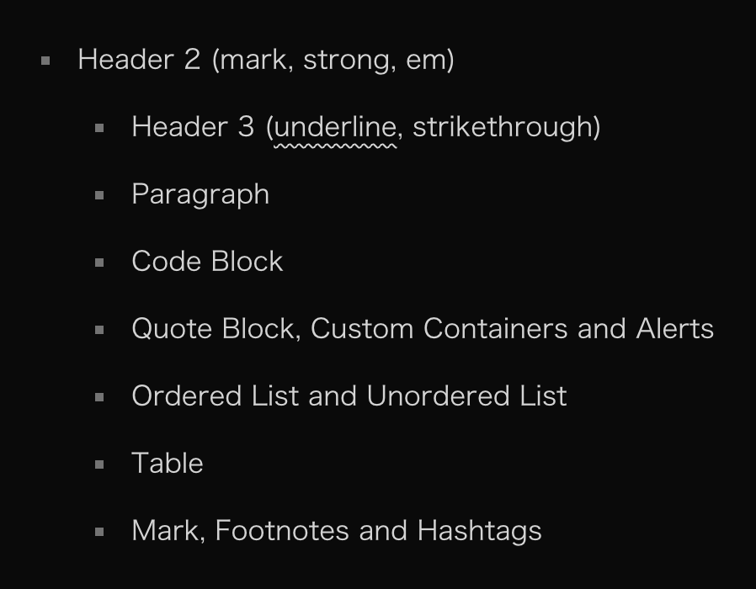Open Mark, Footnotes and Hashtags entry
Viewport: 756px width, 589px height.
click(x=336, y=531)
